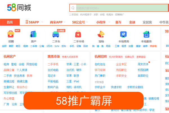Open the 本地服务 smiling house icon

pos(146,34)
